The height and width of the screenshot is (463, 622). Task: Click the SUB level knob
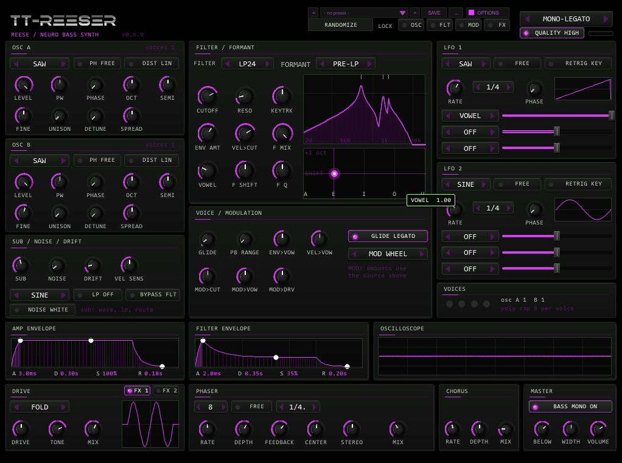pos(21,265)
